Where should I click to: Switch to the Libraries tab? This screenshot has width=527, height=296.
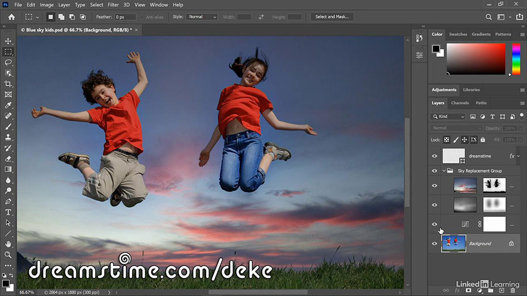click(x=471, y=90)
